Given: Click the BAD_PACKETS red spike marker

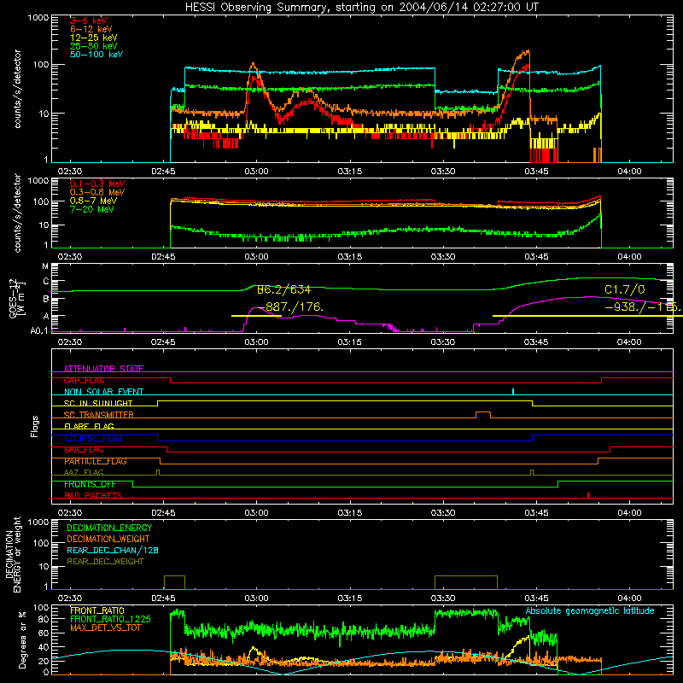Looking at the screenshot, I should (x=588, y=495).
